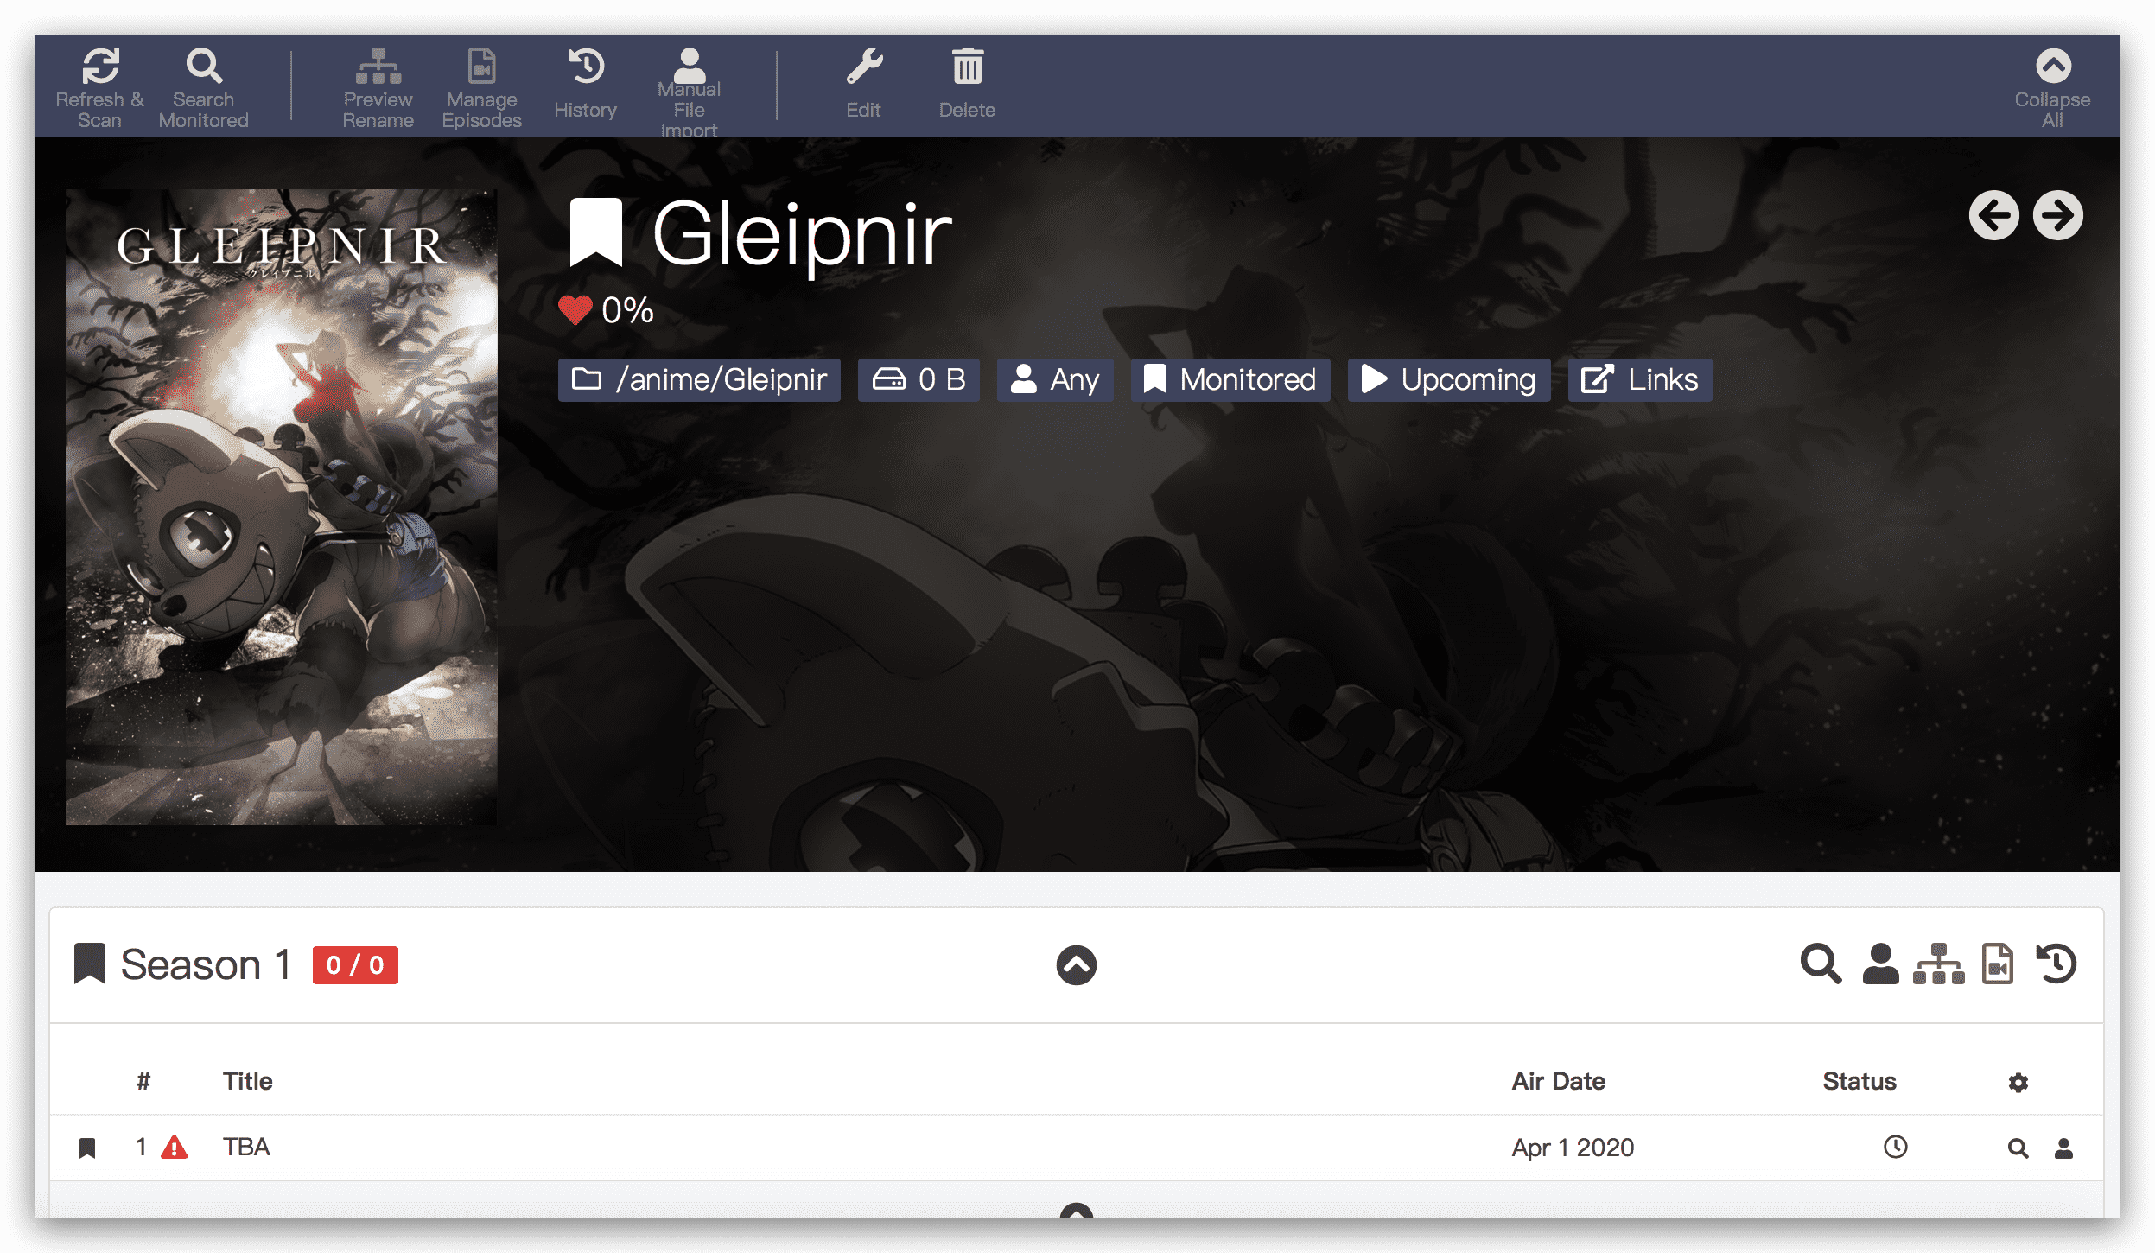Screen dimensions: 2155x1253
Task: Open the Links label
Action: [1640, 379]
